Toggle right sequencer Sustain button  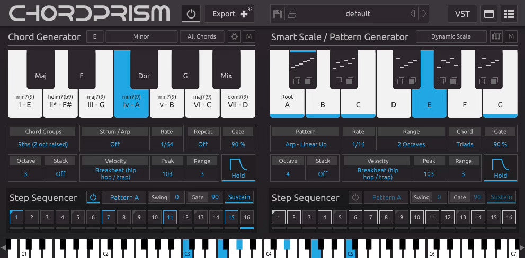[501, 197]
